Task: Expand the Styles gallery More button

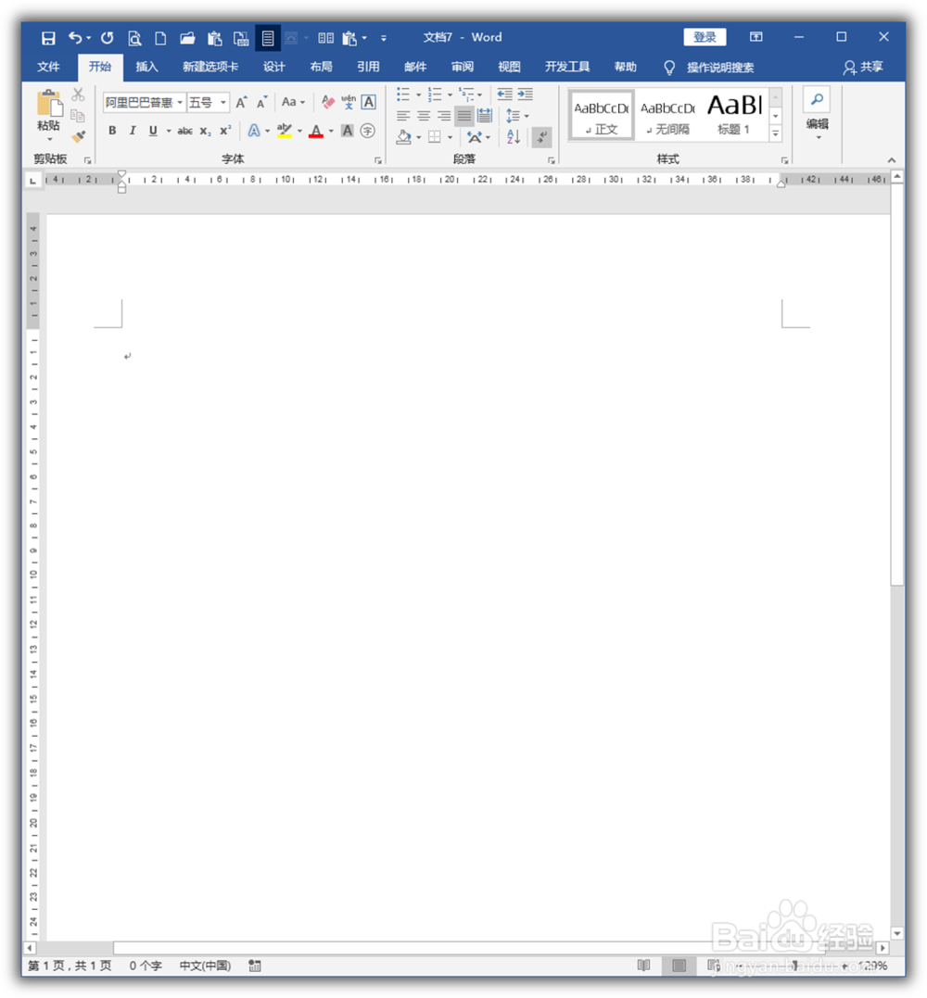Action: pyautogui.click(x=776, y=133)
